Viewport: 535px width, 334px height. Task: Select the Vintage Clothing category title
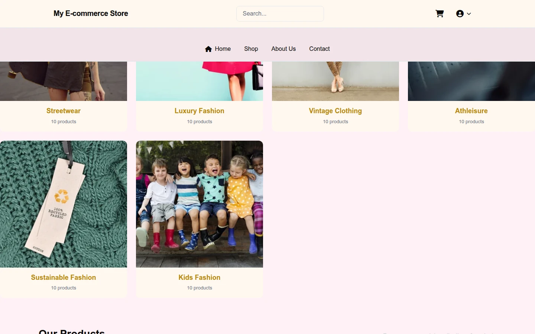tap(335, 111)
